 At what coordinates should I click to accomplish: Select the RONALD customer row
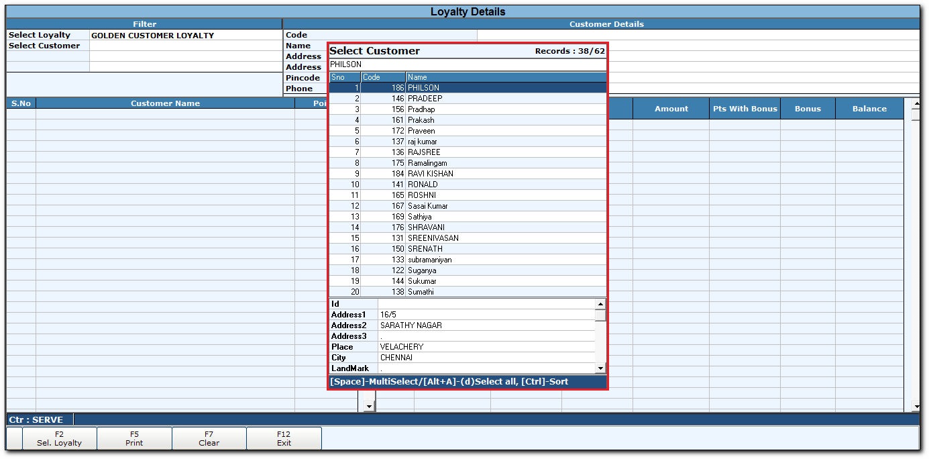pyautogui.click(x=468, y=185)
